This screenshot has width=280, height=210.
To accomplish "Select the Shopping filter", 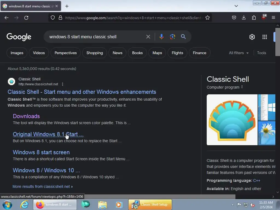I will point(95,53).
